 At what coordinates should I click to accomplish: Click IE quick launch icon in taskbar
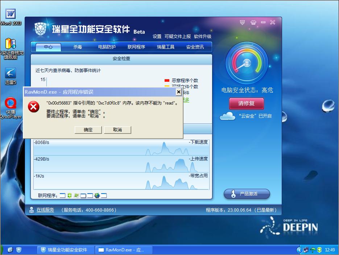[10, 250]
